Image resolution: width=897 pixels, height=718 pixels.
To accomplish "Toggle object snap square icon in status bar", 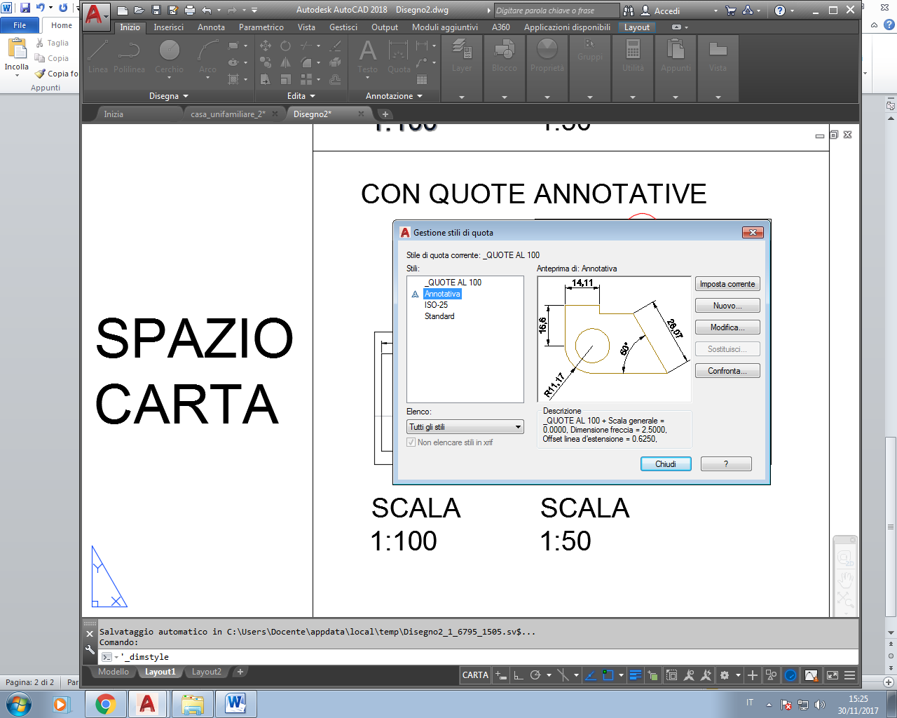I will point(608,675).
